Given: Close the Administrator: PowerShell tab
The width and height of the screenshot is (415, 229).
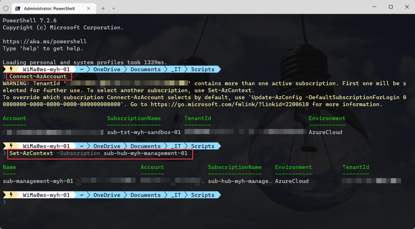Looking at the screenshot, I should pos(89,8).
